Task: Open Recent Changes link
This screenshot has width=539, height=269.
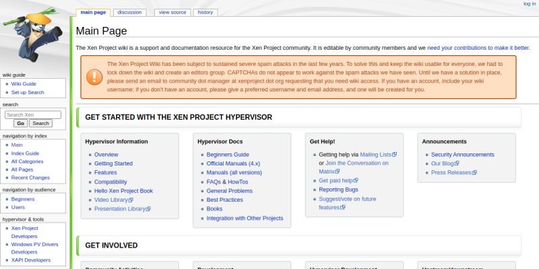Action: (x=30, y=178)
